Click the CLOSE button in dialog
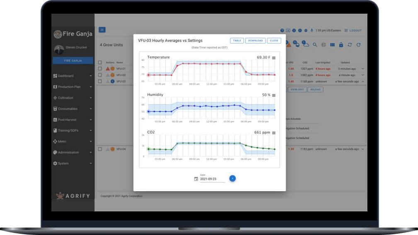This screenshot has width=418, height=235. (274, 41)
